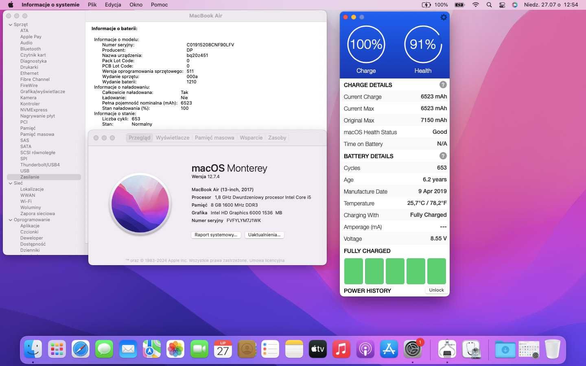Click the 100% Charge circle gauge
The height and width of the screenshot is (366, 586).
tap(366, 44)
